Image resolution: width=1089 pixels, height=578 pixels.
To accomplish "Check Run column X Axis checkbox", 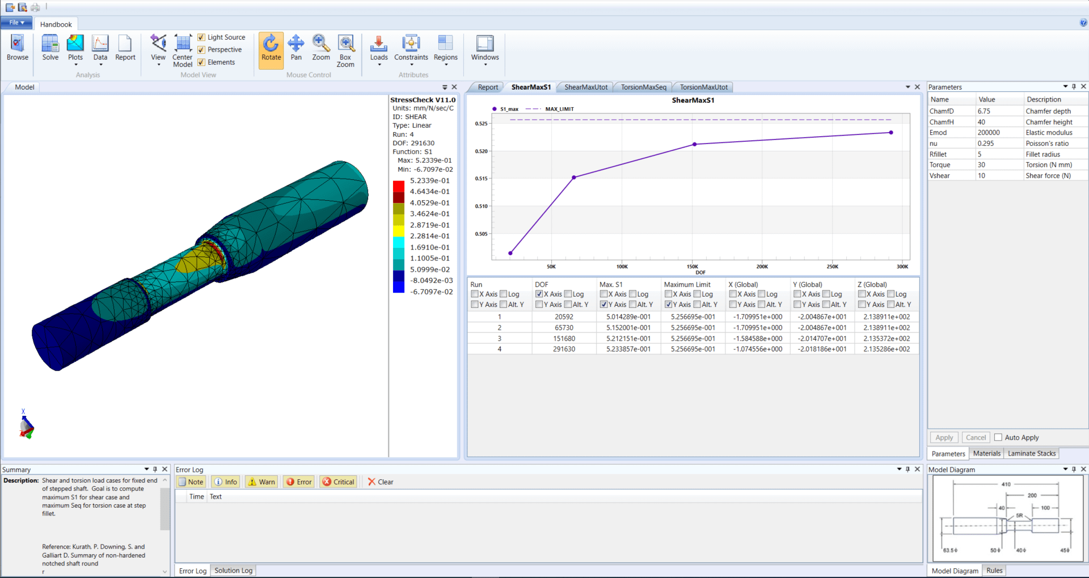I will (x=475, y=294).
